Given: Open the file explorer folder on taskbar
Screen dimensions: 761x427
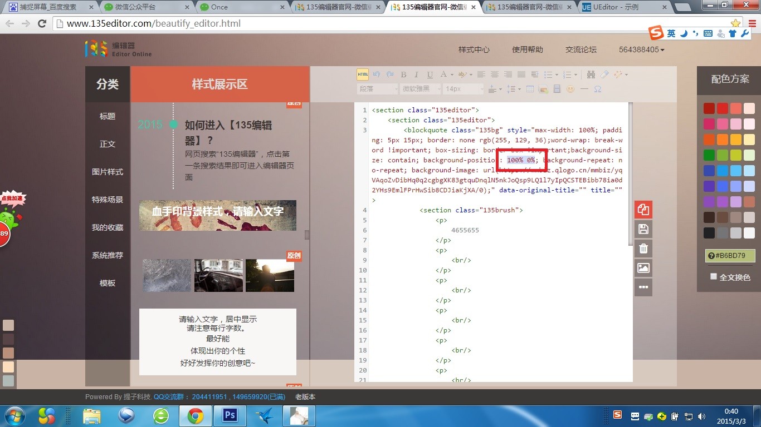Looking at the screenshot, I should point(92,415).
